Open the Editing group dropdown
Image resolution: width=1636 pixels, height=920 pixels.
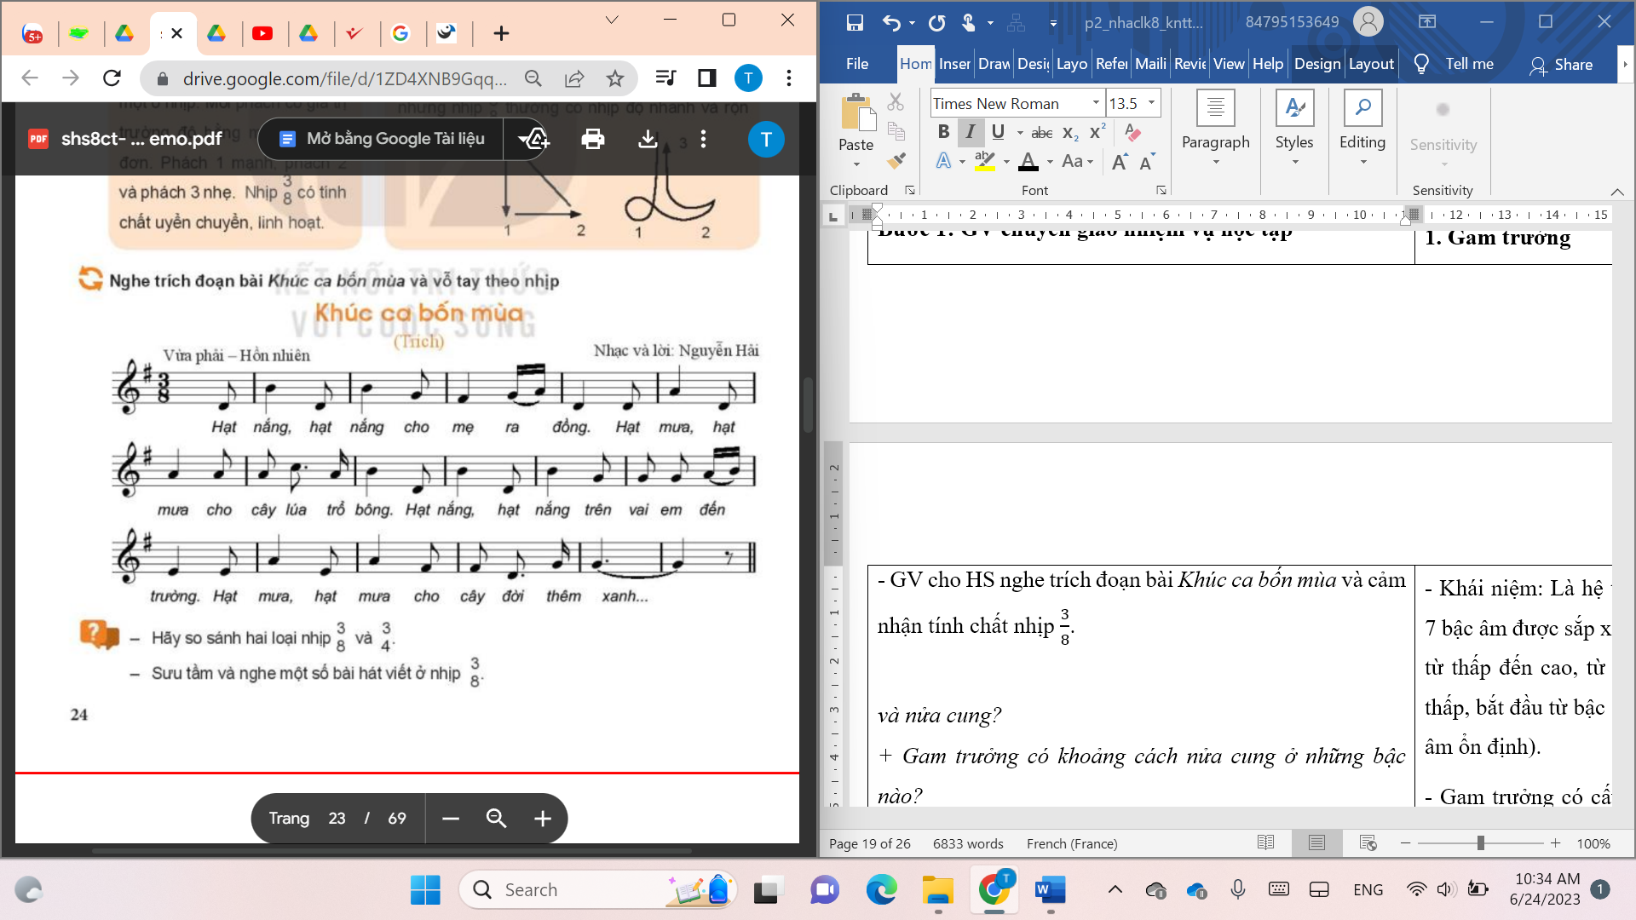[x=1362, y=129]
